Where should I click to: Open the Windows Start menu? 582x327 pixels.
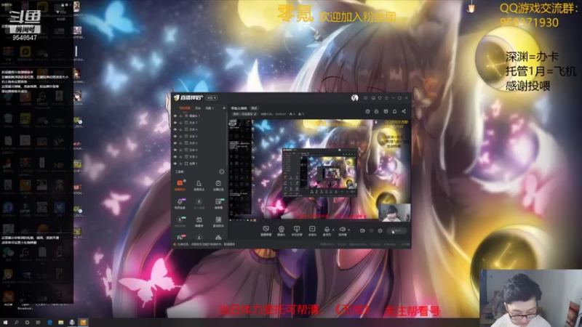click(5, 323)
